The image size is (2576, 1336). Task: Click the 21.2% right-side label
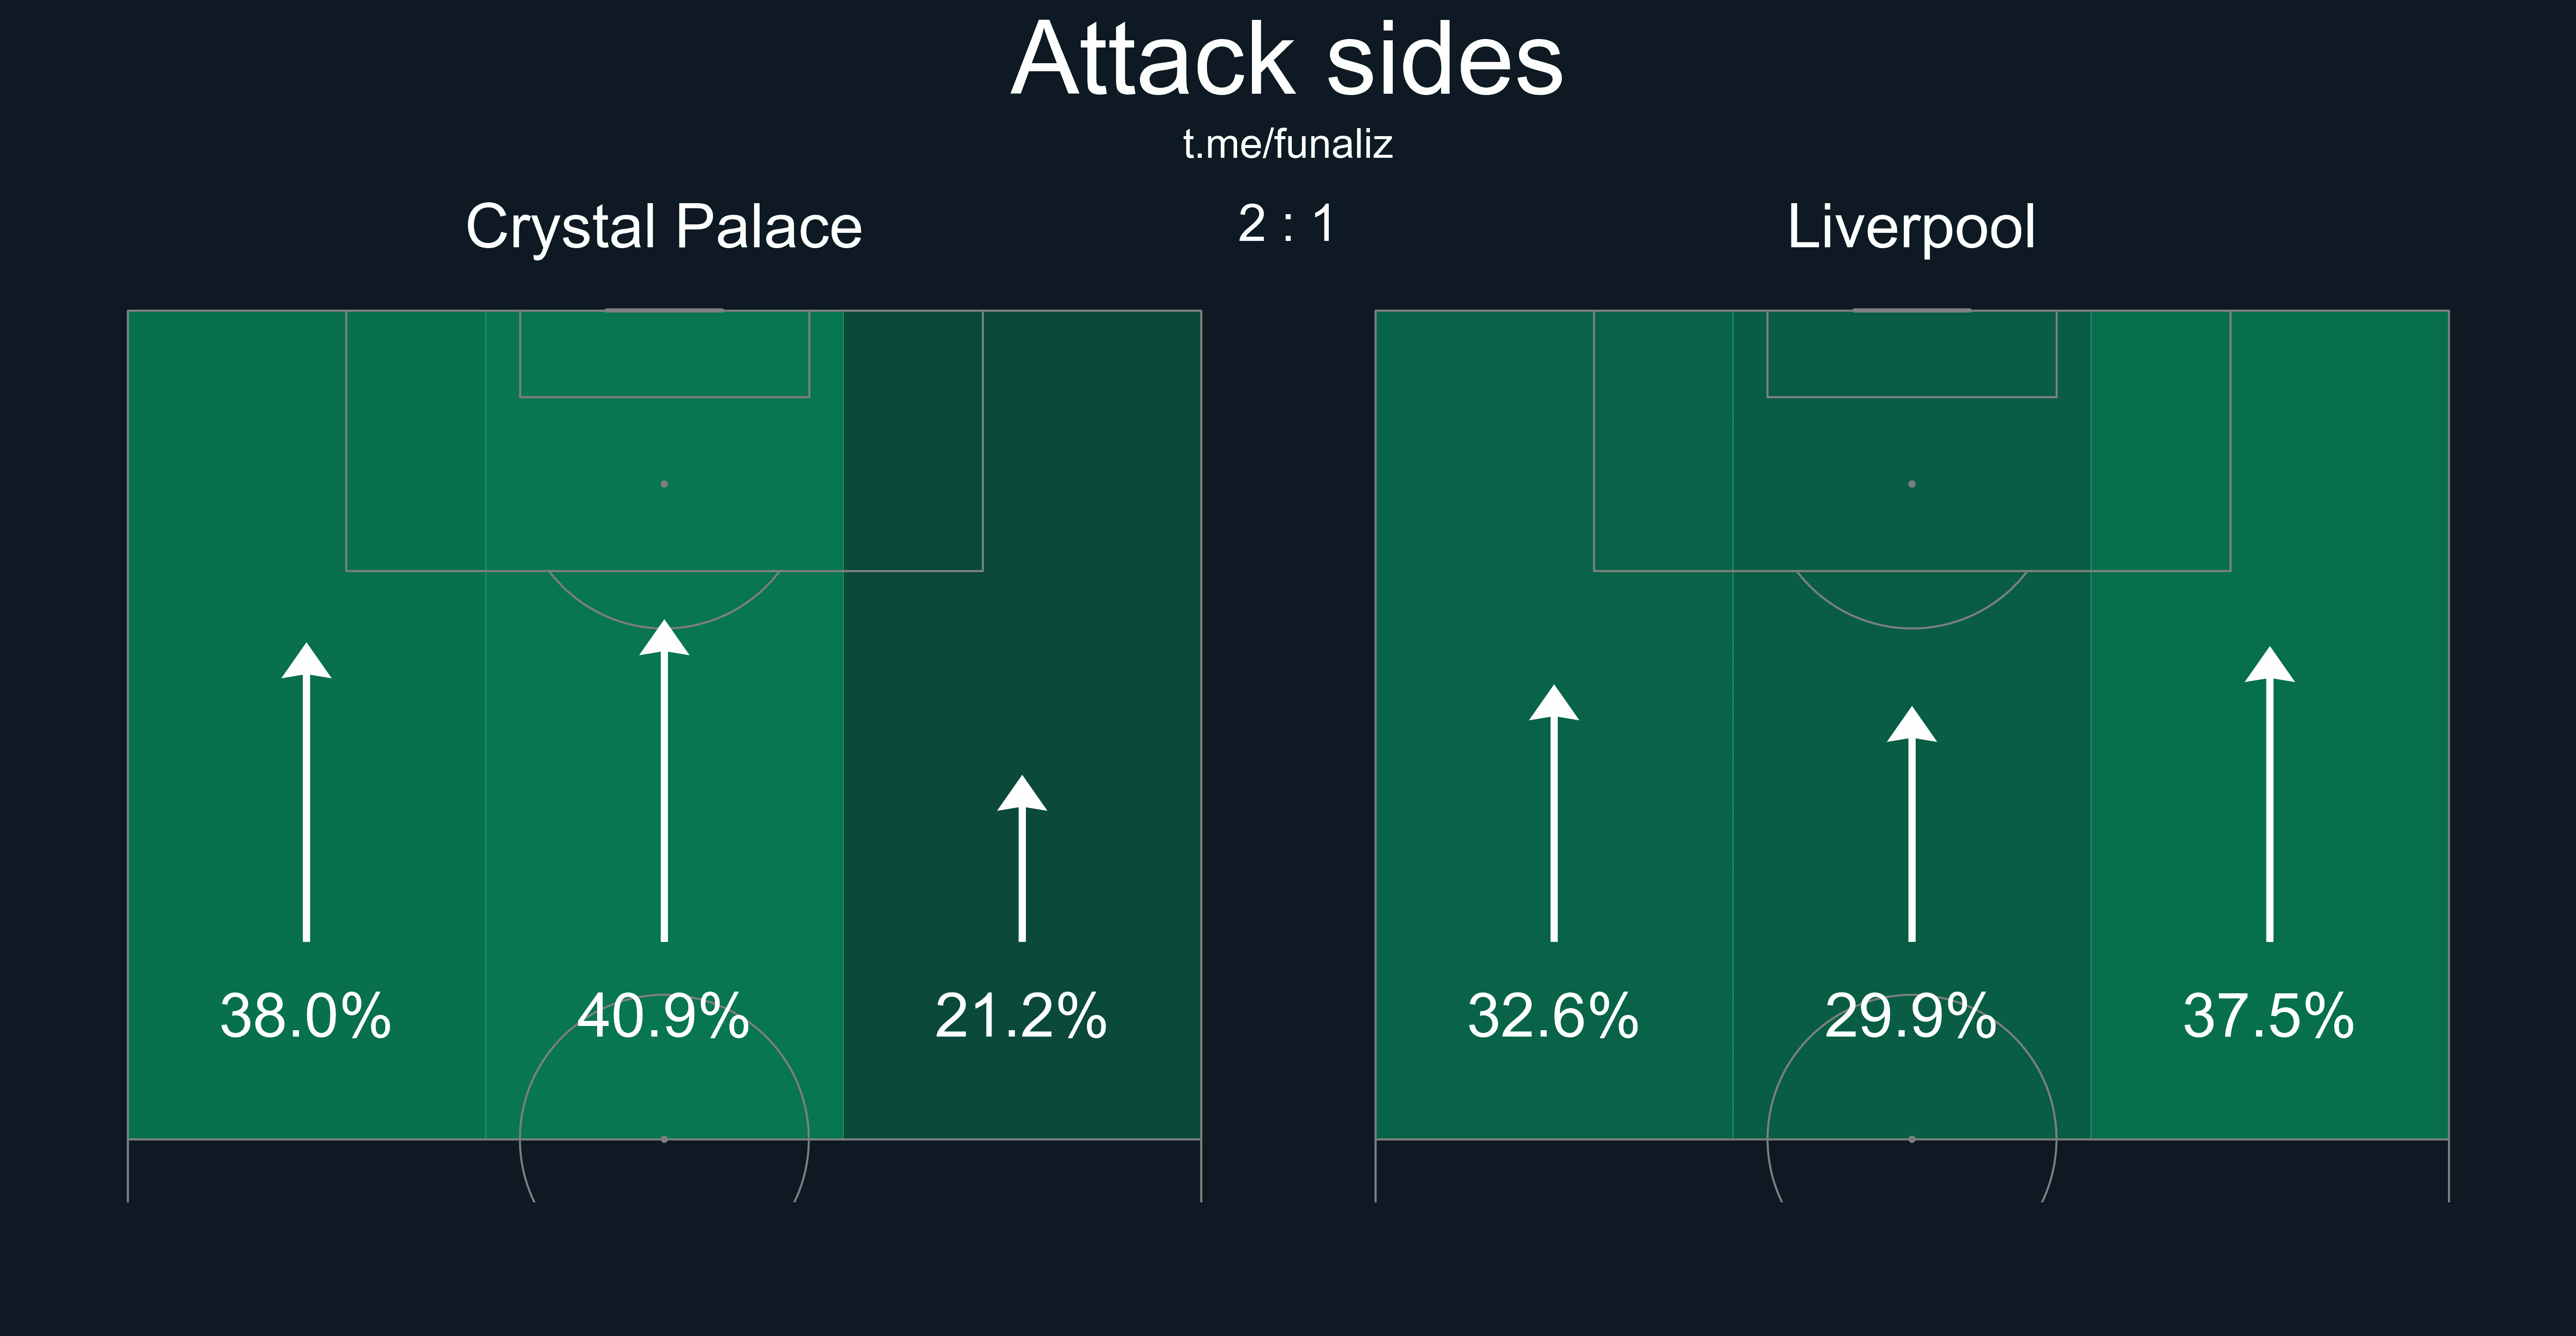(x=1022, y=1016)
